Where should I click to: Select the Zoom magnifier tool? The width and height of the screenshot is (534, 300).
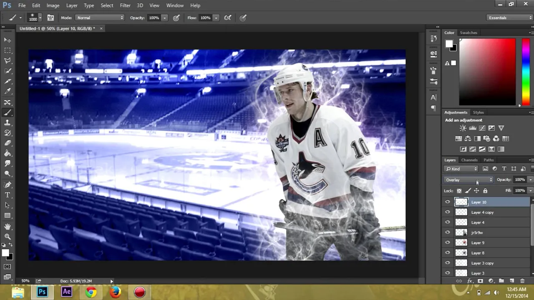pos(8,237)
